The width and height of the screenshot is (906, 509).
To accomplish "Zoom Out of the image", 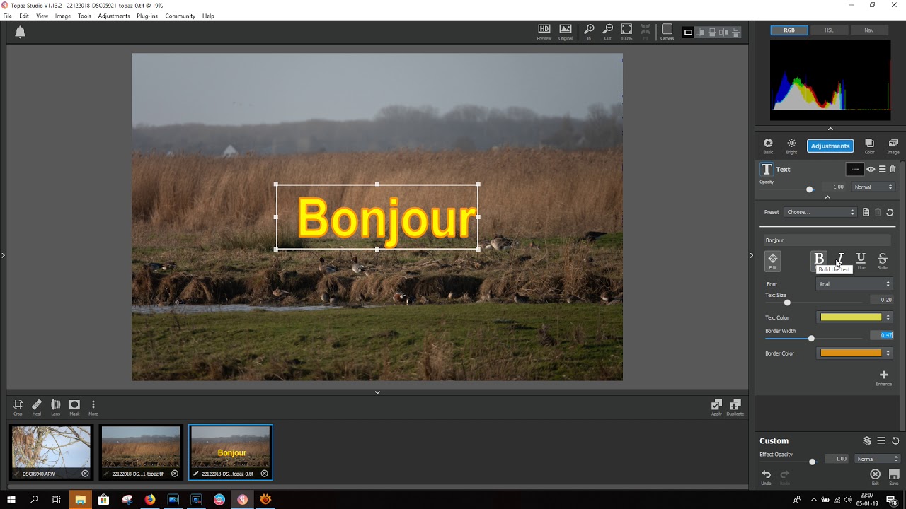I will pyautogui.click(x=607, y=32).
